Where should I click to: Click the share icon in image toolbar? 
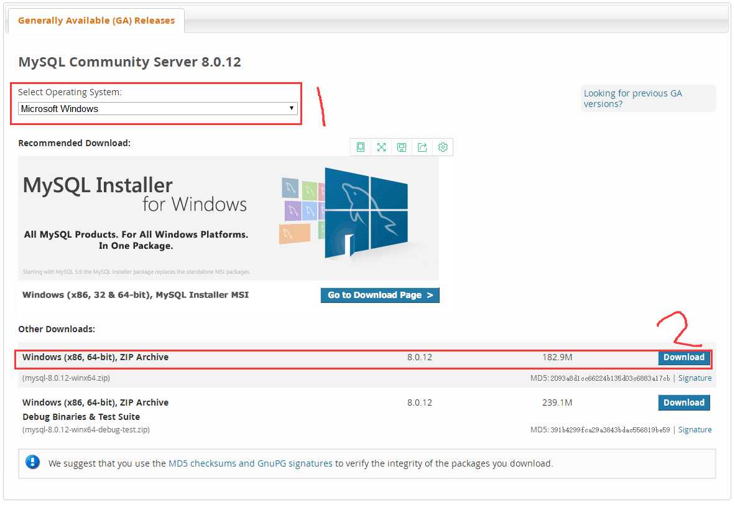422,147
